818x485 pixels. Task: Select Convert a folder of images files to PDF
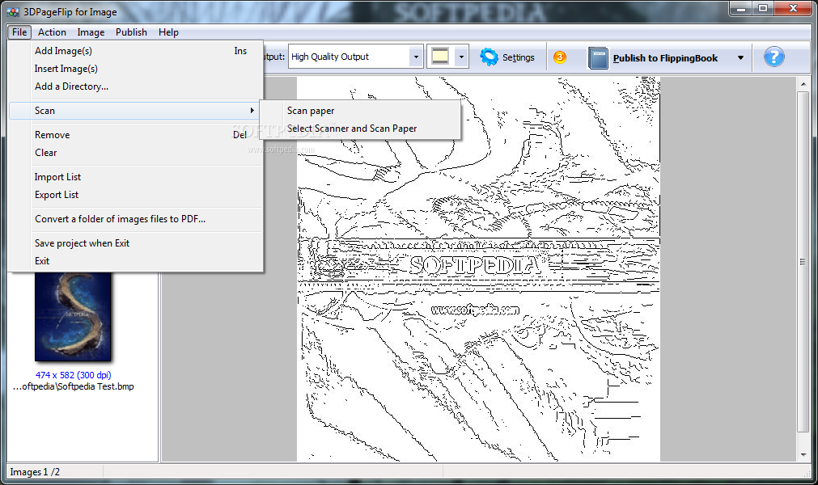click(136, 219)
